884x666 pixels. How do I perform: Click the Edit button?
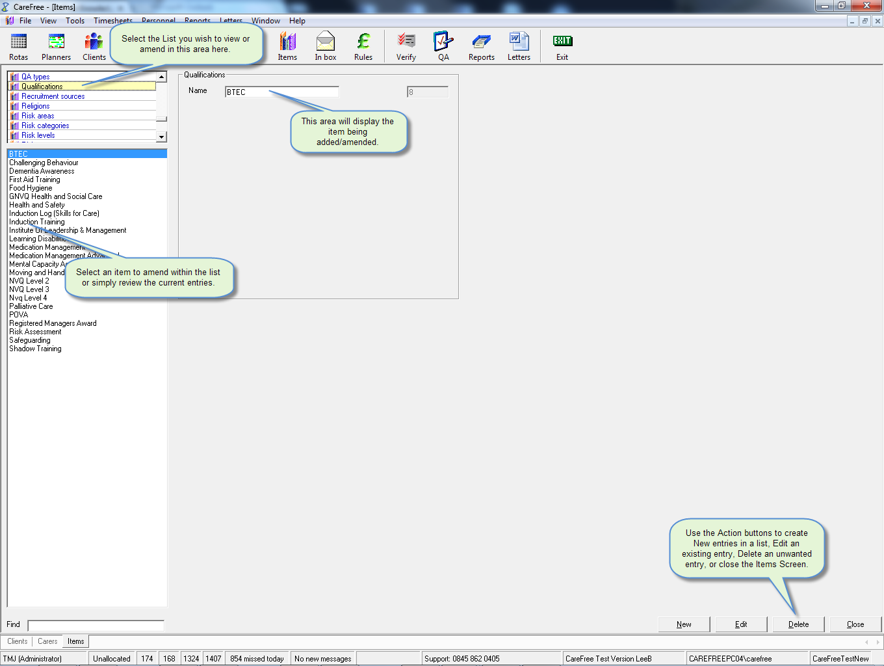coord(741,624)
